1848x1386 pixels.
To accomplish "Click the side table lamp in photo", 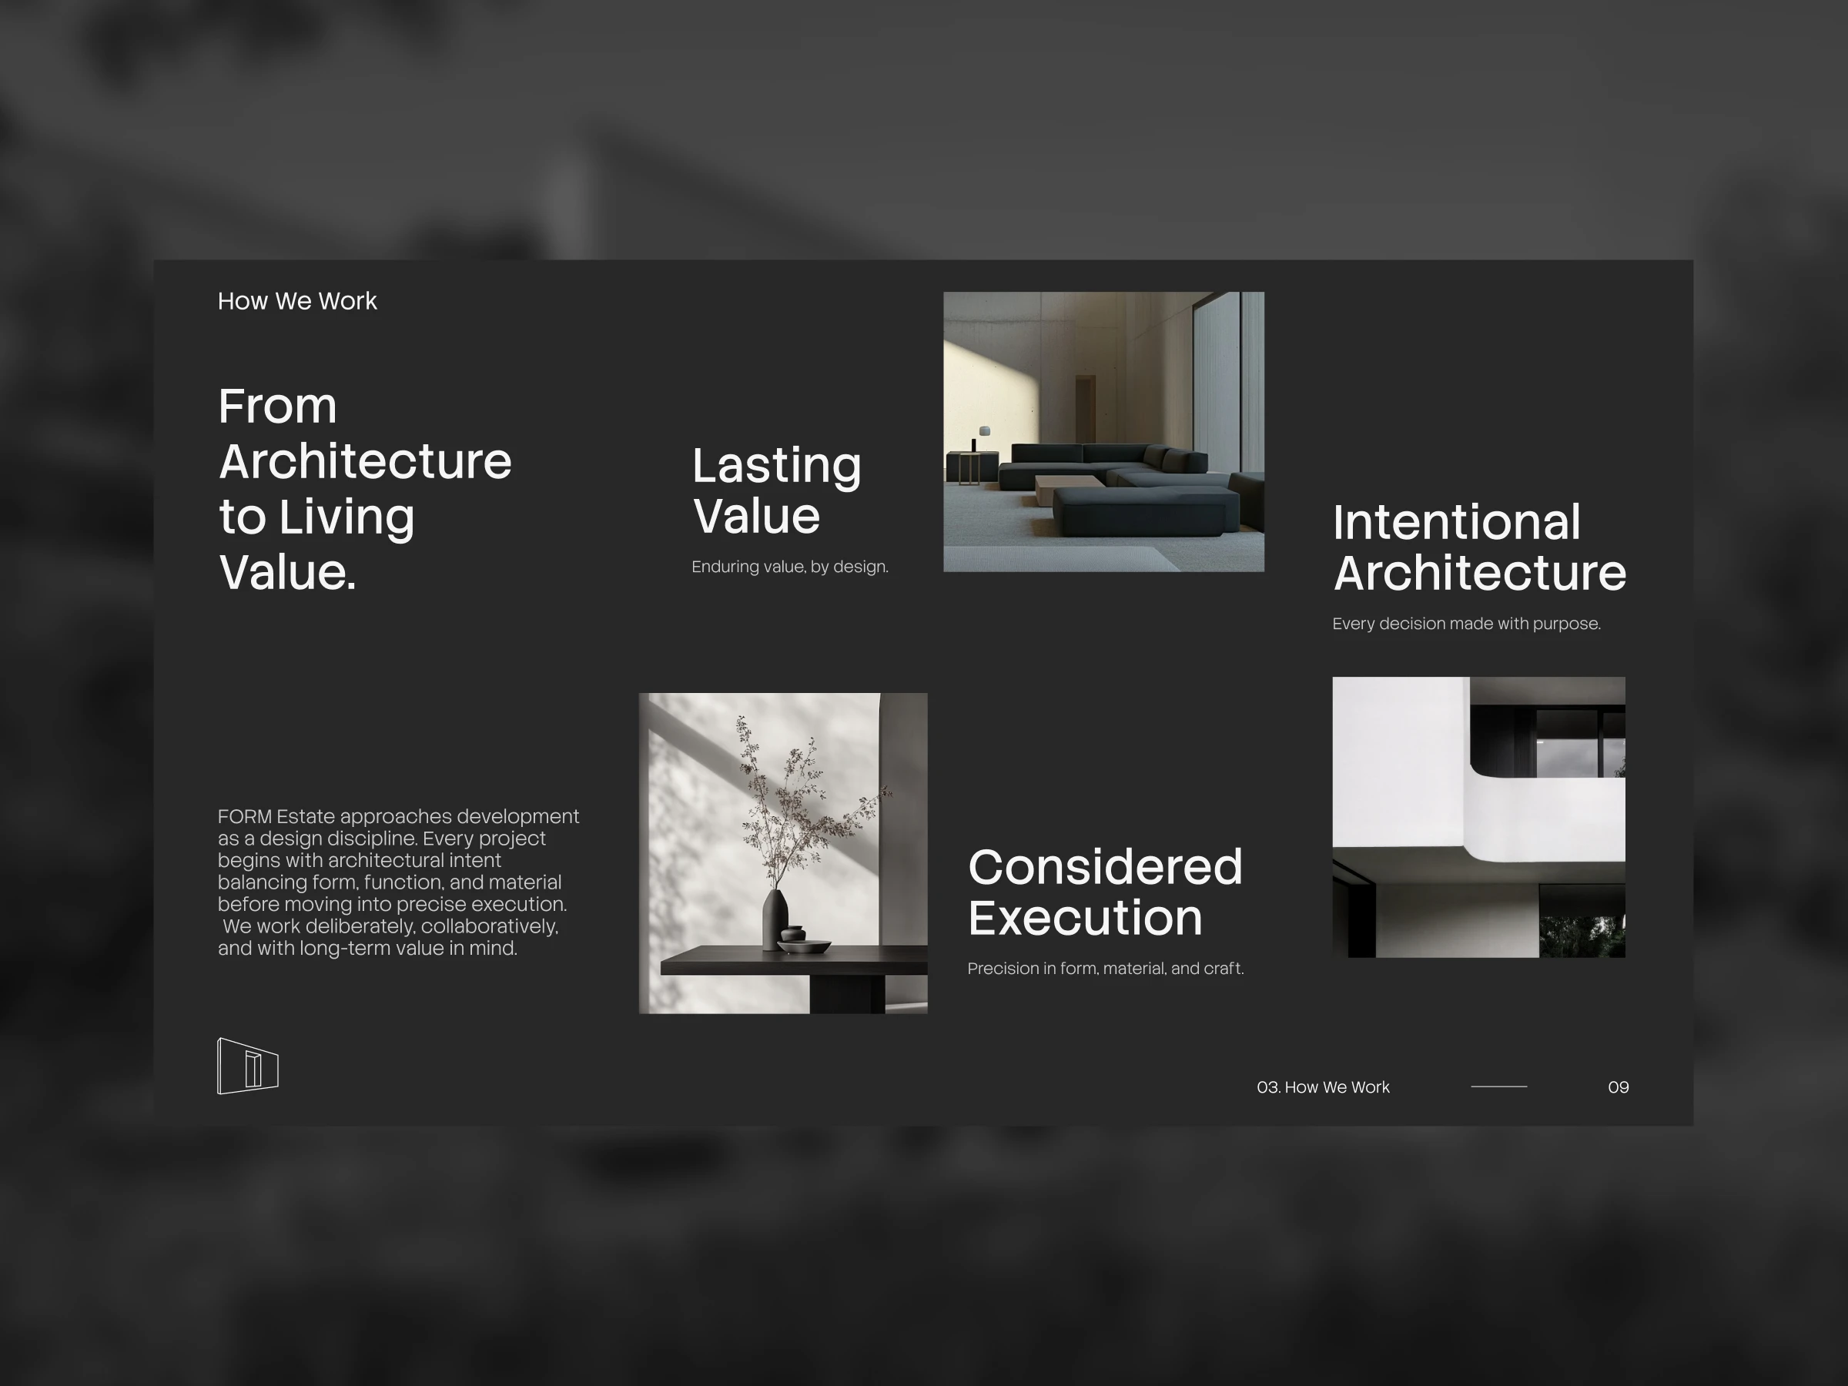I will point(984,432).
